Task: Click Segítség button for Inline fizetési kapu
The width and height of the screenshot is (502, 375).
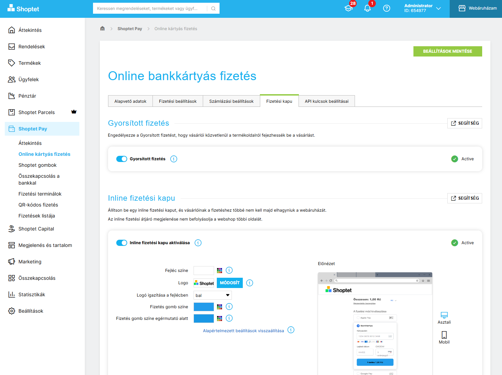Action: pyautogui.click(x=465, y=198)
